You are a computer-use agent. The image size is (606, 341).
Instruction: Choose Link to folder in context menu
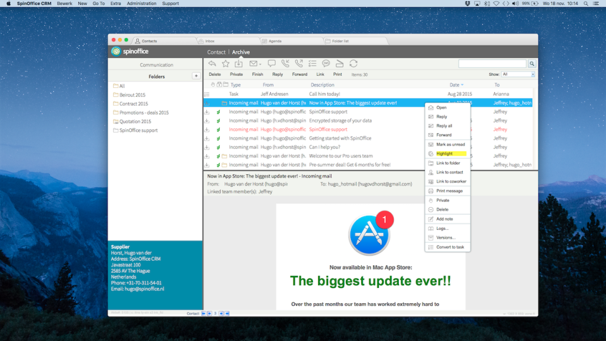pos(448,163)
